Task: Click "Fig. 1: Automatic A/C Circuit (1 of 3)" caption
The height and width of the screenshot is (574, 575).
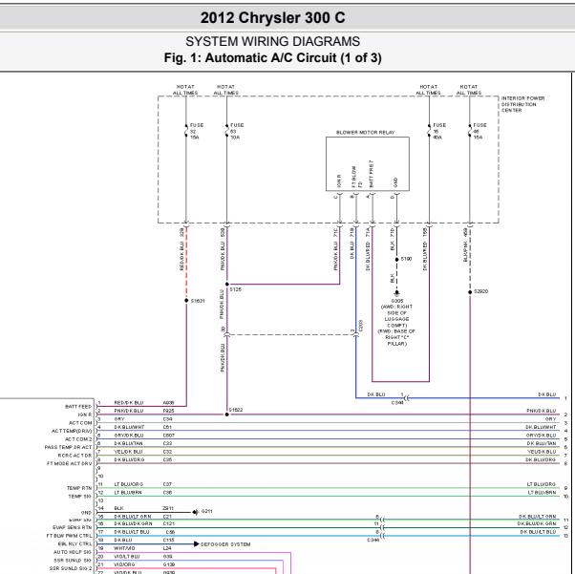Action: tap(272, 57)
